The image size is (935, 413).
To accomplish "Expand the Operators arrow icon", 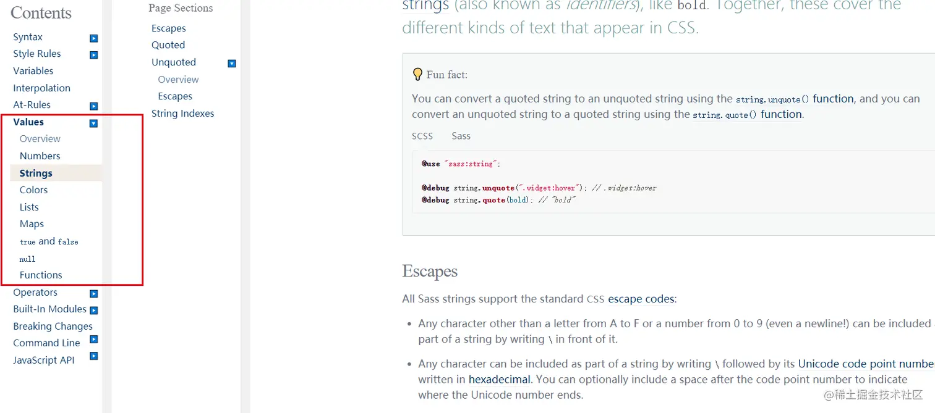I will 93,294.
